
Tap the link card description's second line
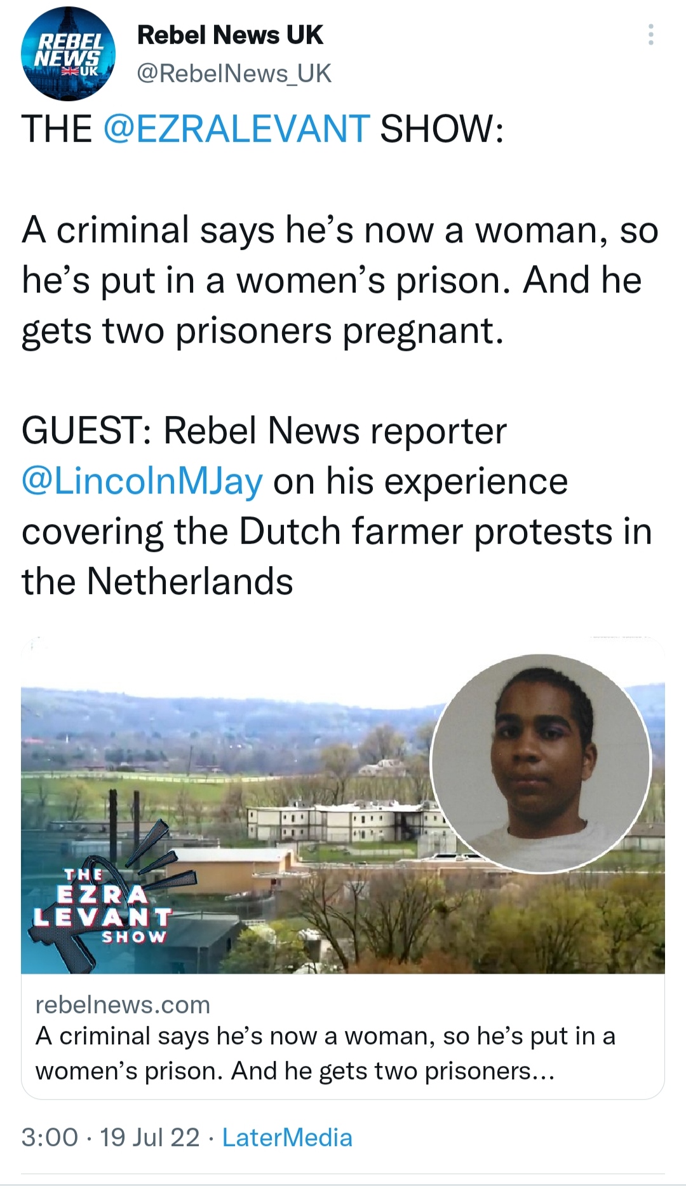[295, 1072]
